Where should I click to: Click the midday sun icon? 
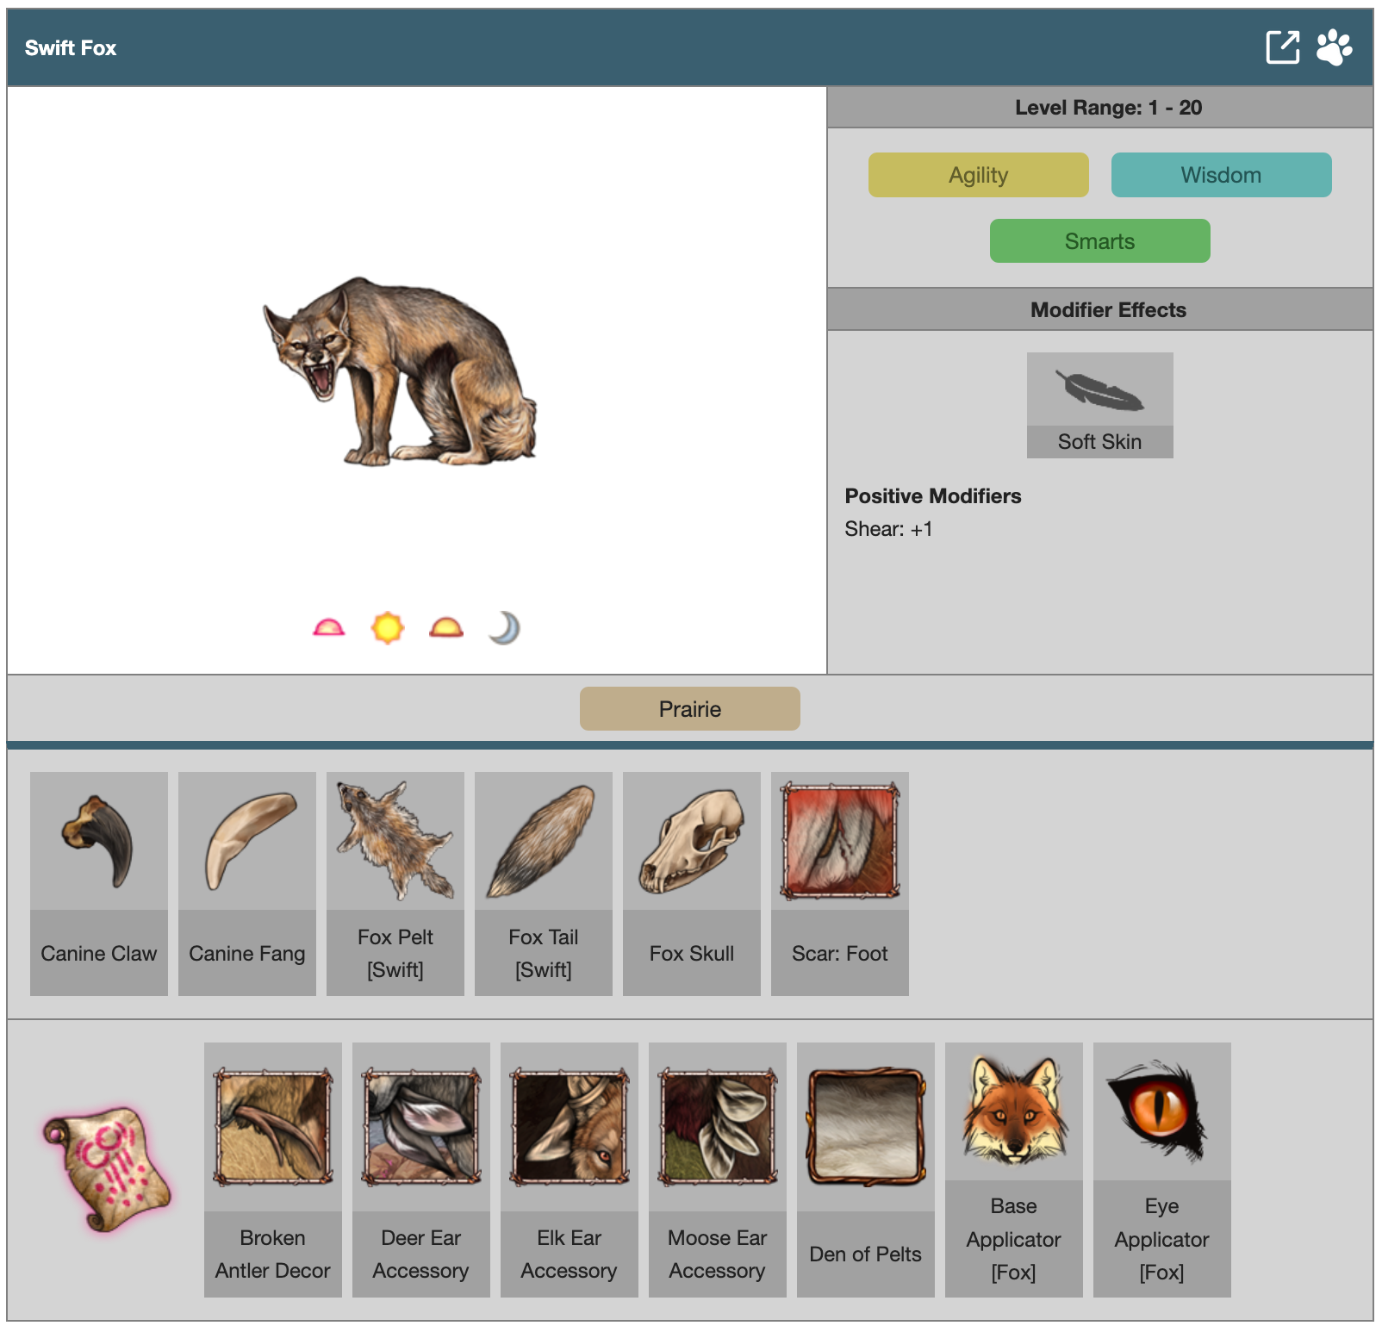(387, 628)
